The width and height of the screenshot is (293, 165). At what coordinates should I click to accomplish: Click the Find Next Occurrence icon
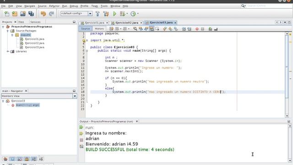146,29
